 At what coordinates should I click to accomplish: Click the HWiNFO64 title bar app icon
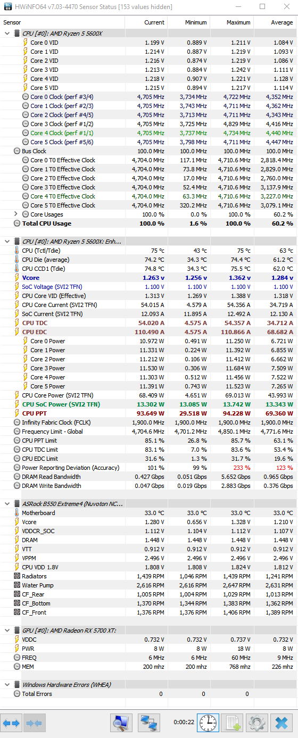click(7, 7)
